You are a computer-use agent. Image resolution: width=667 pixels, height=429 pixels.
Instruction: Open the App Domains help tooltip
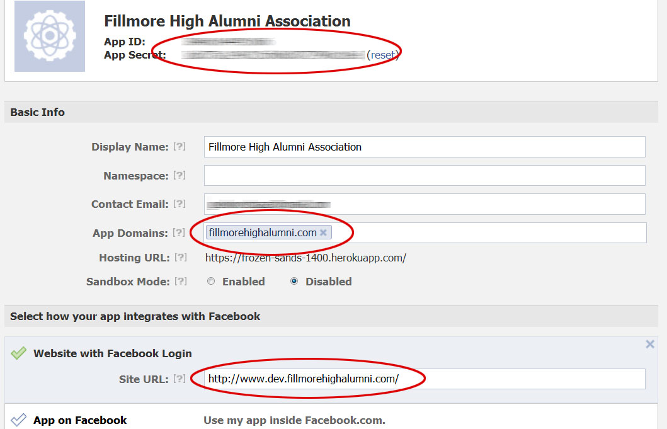pos(180,233)
